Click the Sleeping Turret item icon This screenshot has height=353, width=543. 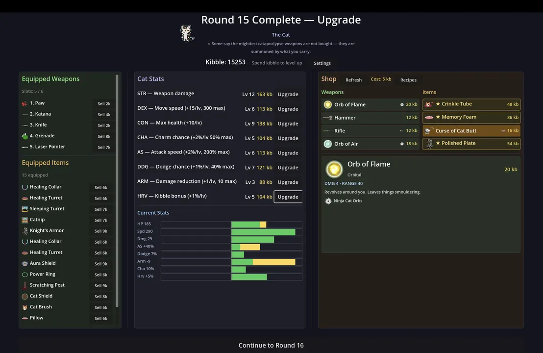[x=25, y=209]
